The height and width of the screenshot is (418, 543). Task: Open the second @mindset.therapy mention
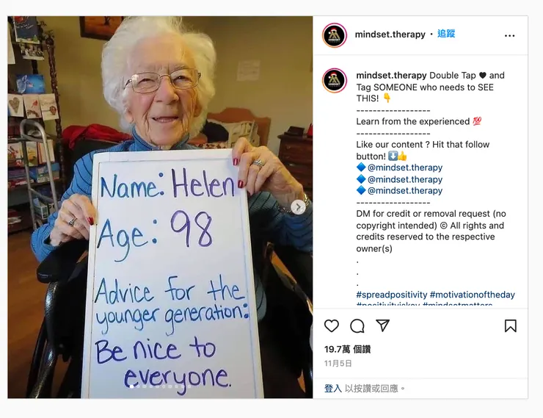[405, 179]
